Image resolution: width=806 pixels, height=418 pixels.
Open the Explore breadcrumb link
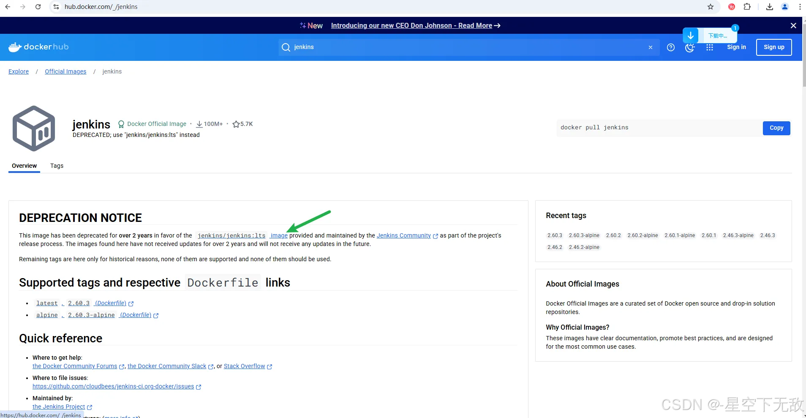click(19, 71)
